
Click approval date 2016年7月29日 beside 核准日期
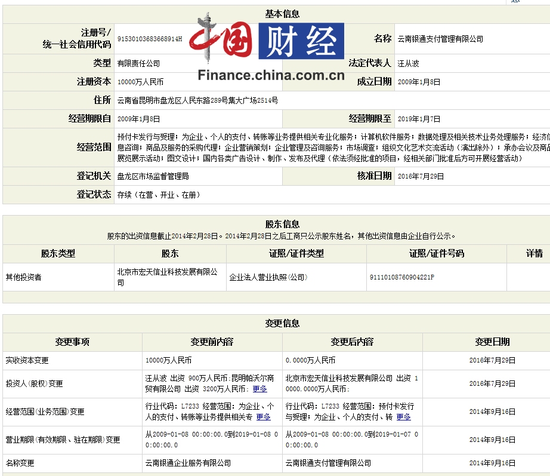(x=421, y=176)
